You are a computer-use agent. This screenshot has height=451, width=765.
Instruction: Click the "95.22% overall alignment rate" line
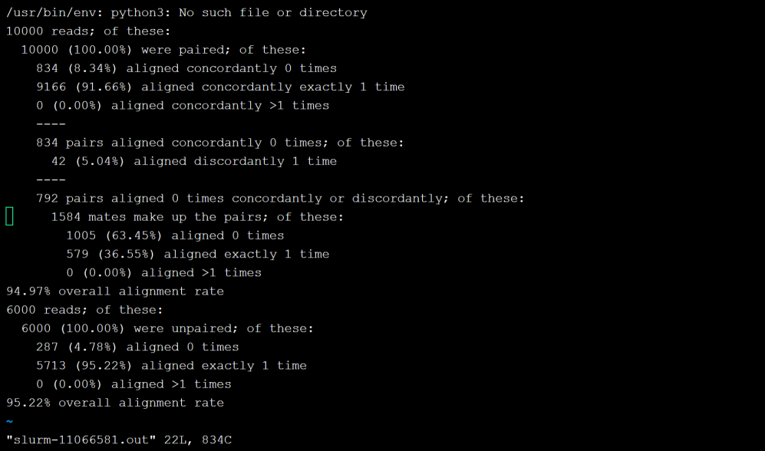tap(115, 403)
